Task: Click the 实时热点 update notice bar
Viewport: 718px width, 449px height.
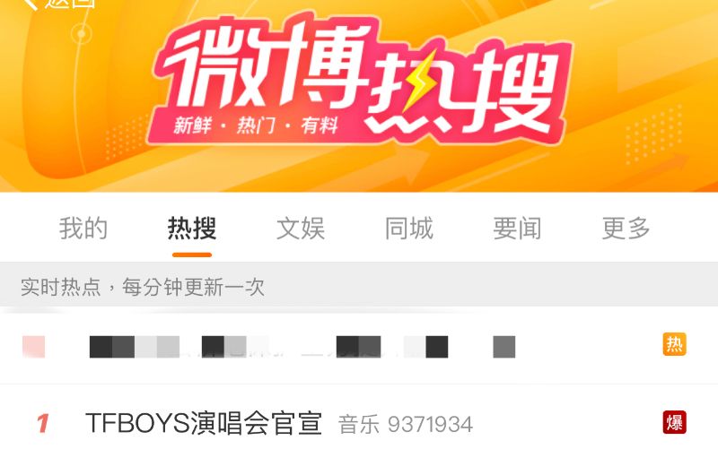Action: [x=359, y=287]
